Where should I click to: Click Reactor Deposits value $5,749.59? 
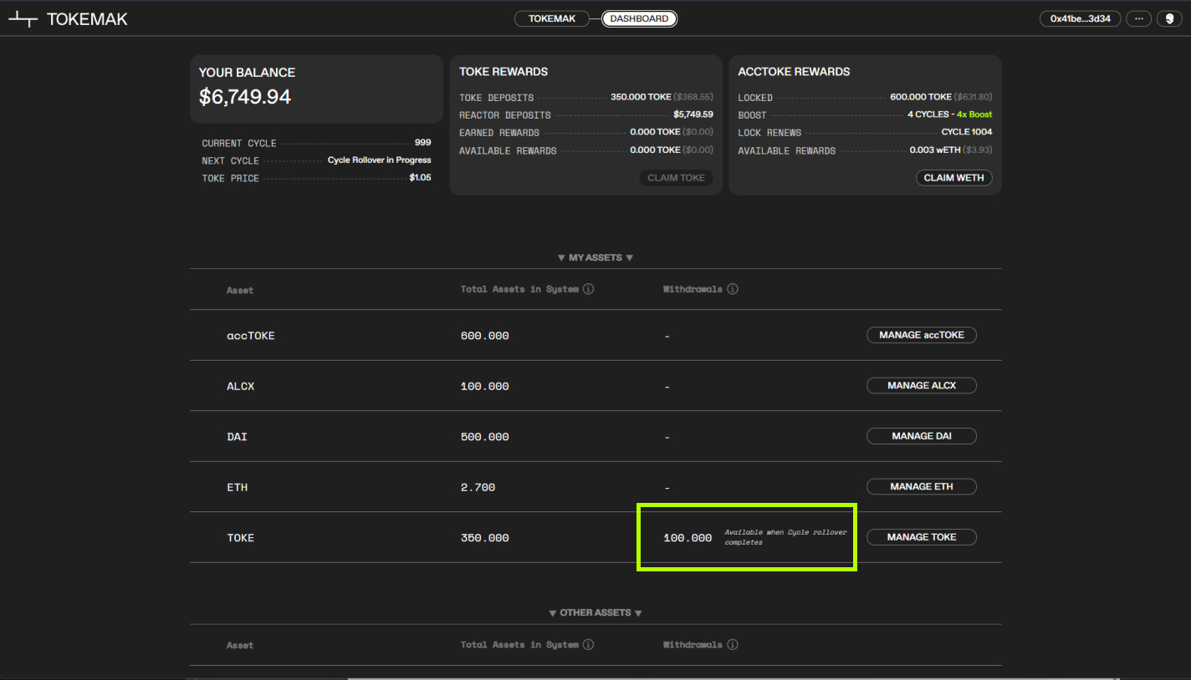click(693, 114)
